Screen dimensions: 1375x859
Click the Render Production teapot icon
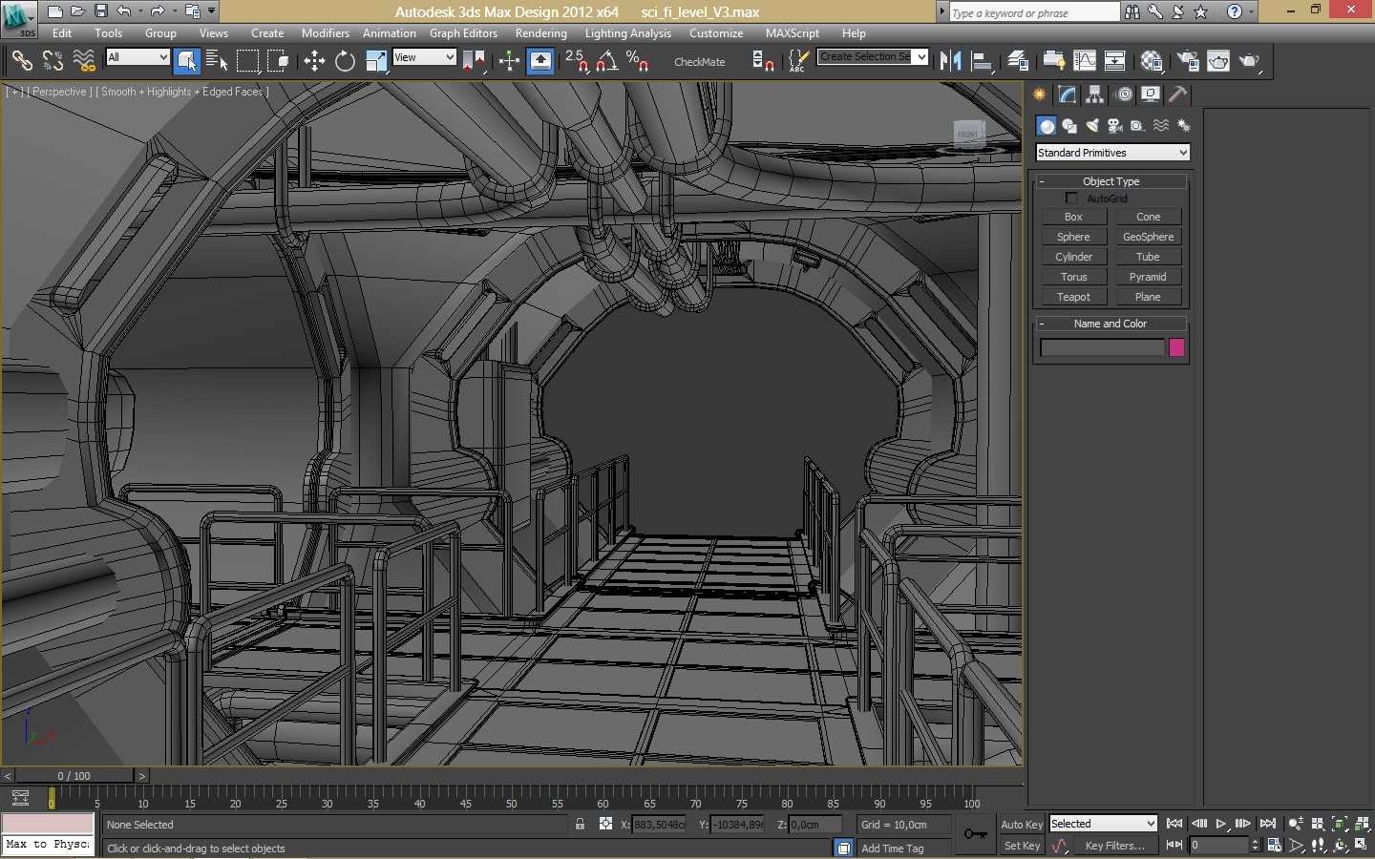point(1249,61)
